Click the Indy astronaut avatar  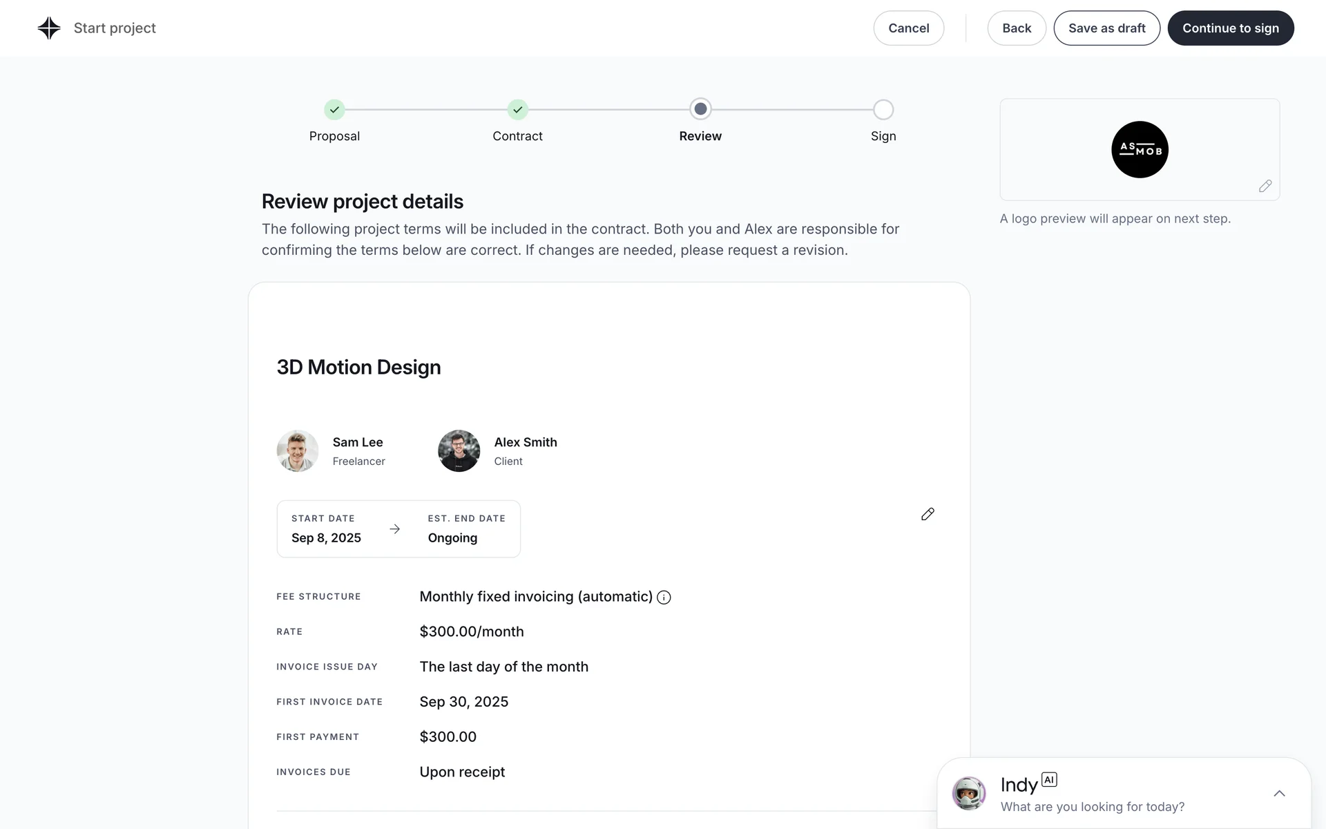pyautogui.click(x=969, y=793)
